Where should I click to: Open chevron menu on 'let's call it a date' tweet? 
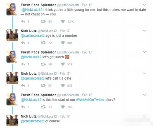pyautogui.click(x=145, y=73)
